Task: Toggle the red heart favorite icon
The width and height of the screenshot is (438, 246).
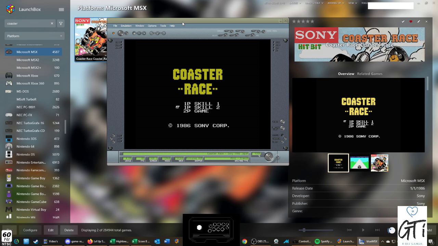Action: tap(411, 22)
